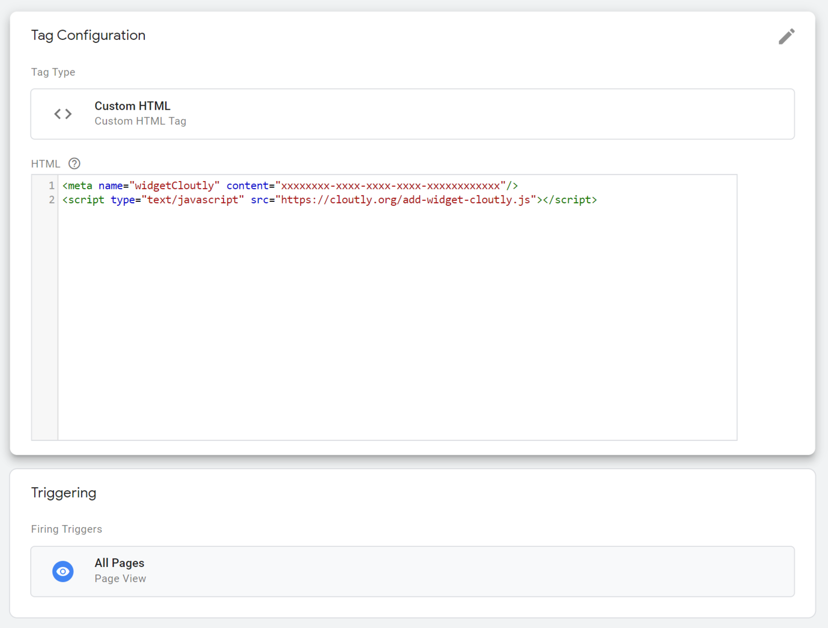Open the HTML field help question mark
The image size is (828, 628).
(x=75, y=163)
